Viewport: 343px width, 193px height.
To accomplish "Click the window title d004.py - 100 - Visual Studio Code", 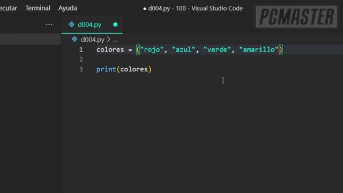I will coord(195,9).
